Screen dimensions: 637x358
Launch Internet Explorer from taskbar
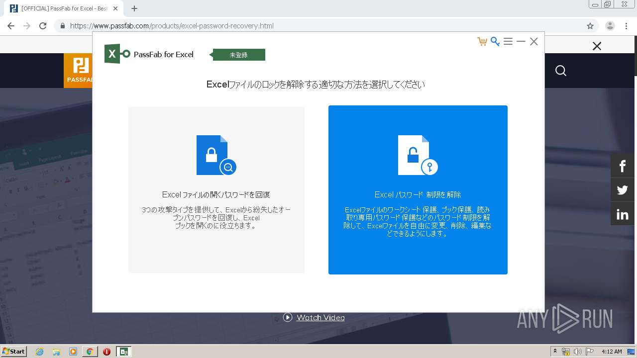[40, 352]
